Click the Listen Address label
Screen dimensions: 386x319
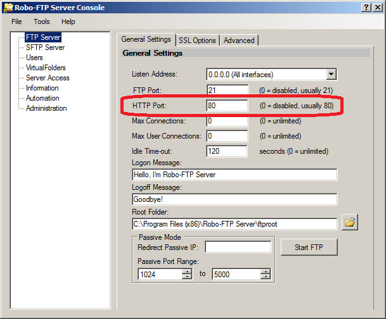point(155,74)
